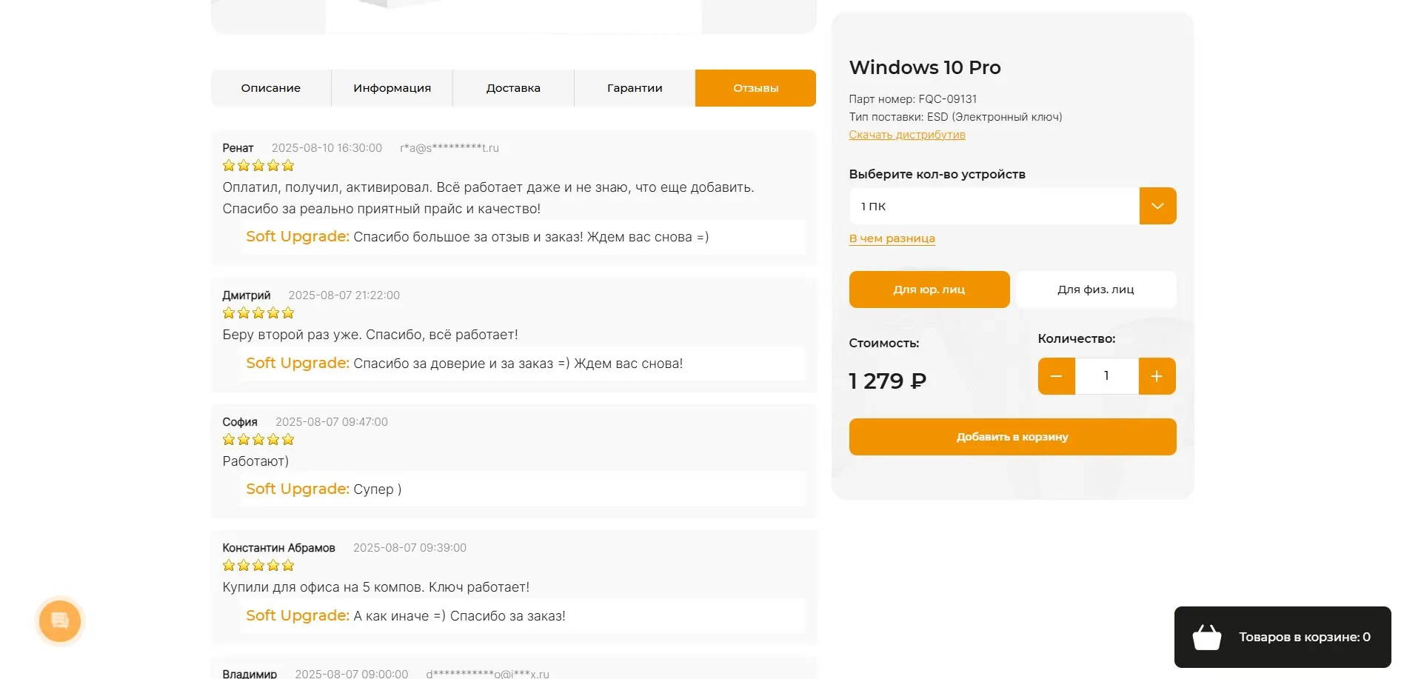The height and width of the screenshot is (679, 1404).
Task: Switch to the Доставка tab
Action: (513, 88)
